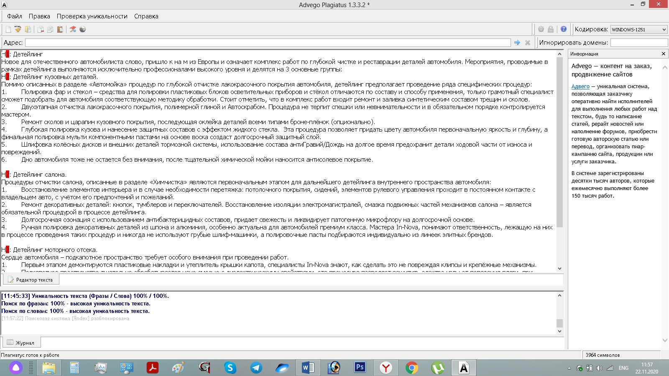
Task: Open the Yandex Browser from the taskbar
Action: coord(386,368)
